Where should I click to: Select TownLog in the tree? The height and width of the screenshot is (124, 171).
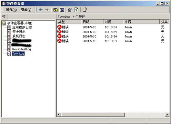click(18, 54)
